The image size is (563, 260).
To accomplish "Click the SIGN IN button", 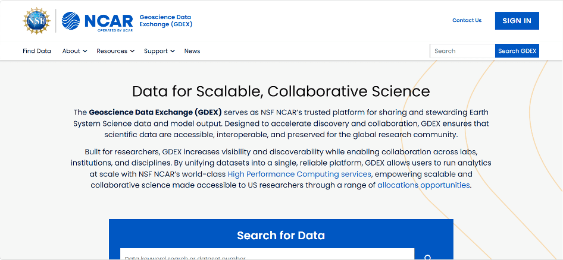I will (517, 21).
